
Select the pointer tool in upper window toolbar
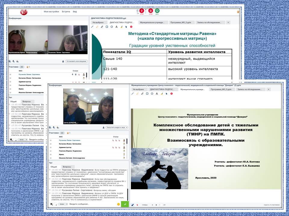click(x=126, y=27)
